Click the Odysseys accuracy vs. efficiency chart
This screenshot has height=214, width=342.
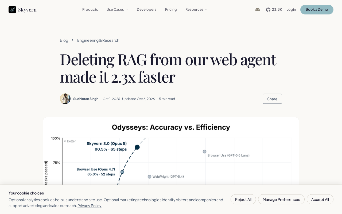[171, 151]
